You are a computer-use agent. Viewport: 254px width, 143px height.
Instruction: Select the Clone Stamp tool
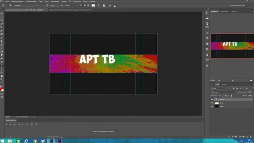[2, 41]
